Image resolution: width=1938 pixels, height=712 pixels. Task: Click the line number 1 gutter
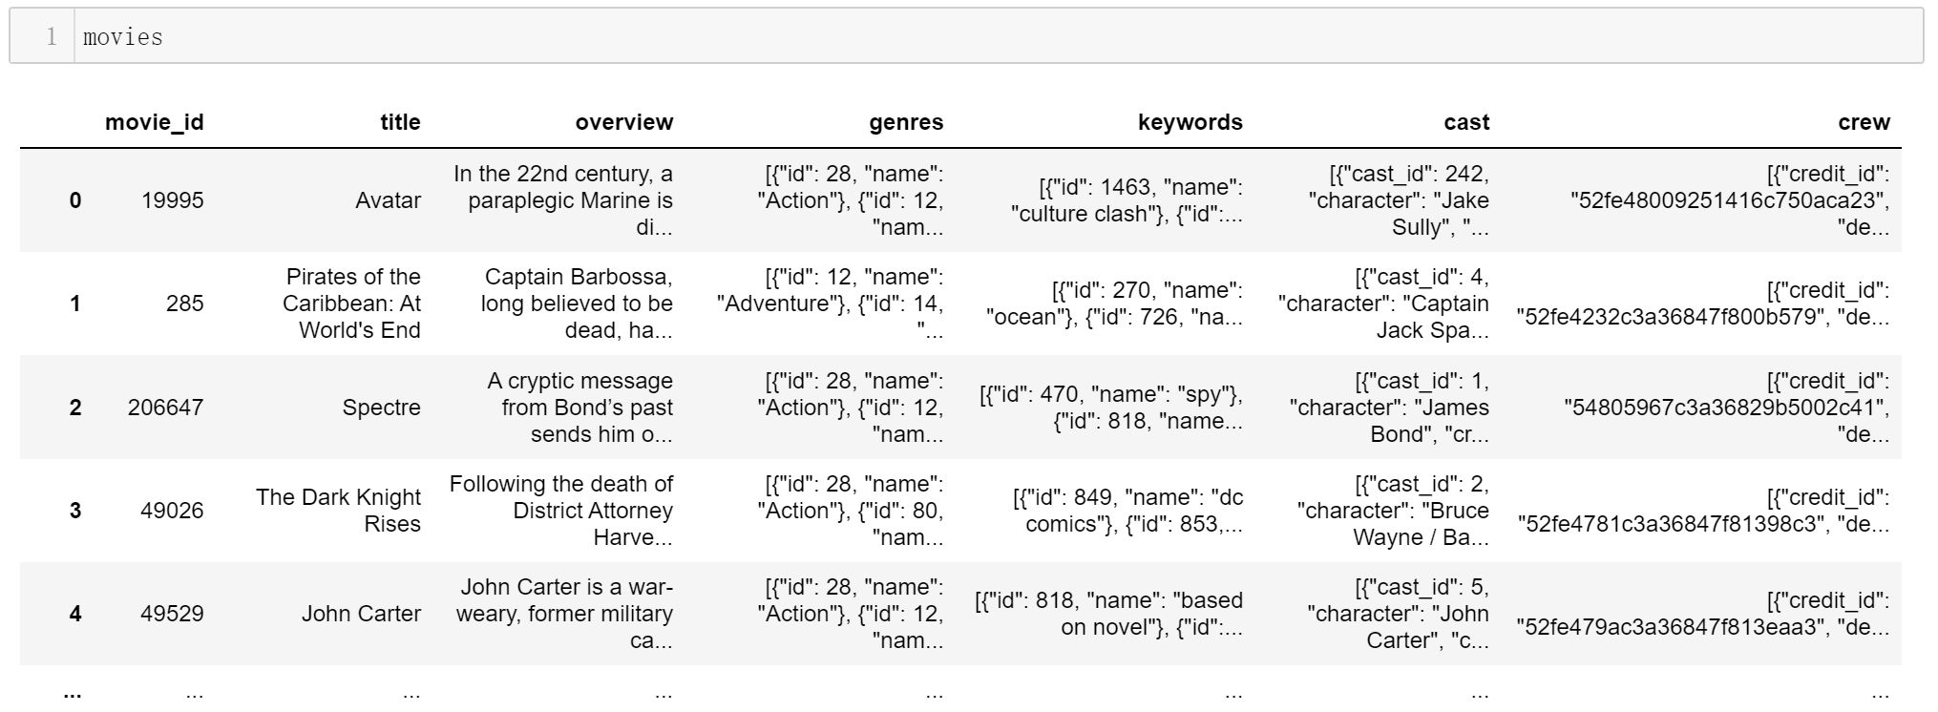[x=52, y=36]
